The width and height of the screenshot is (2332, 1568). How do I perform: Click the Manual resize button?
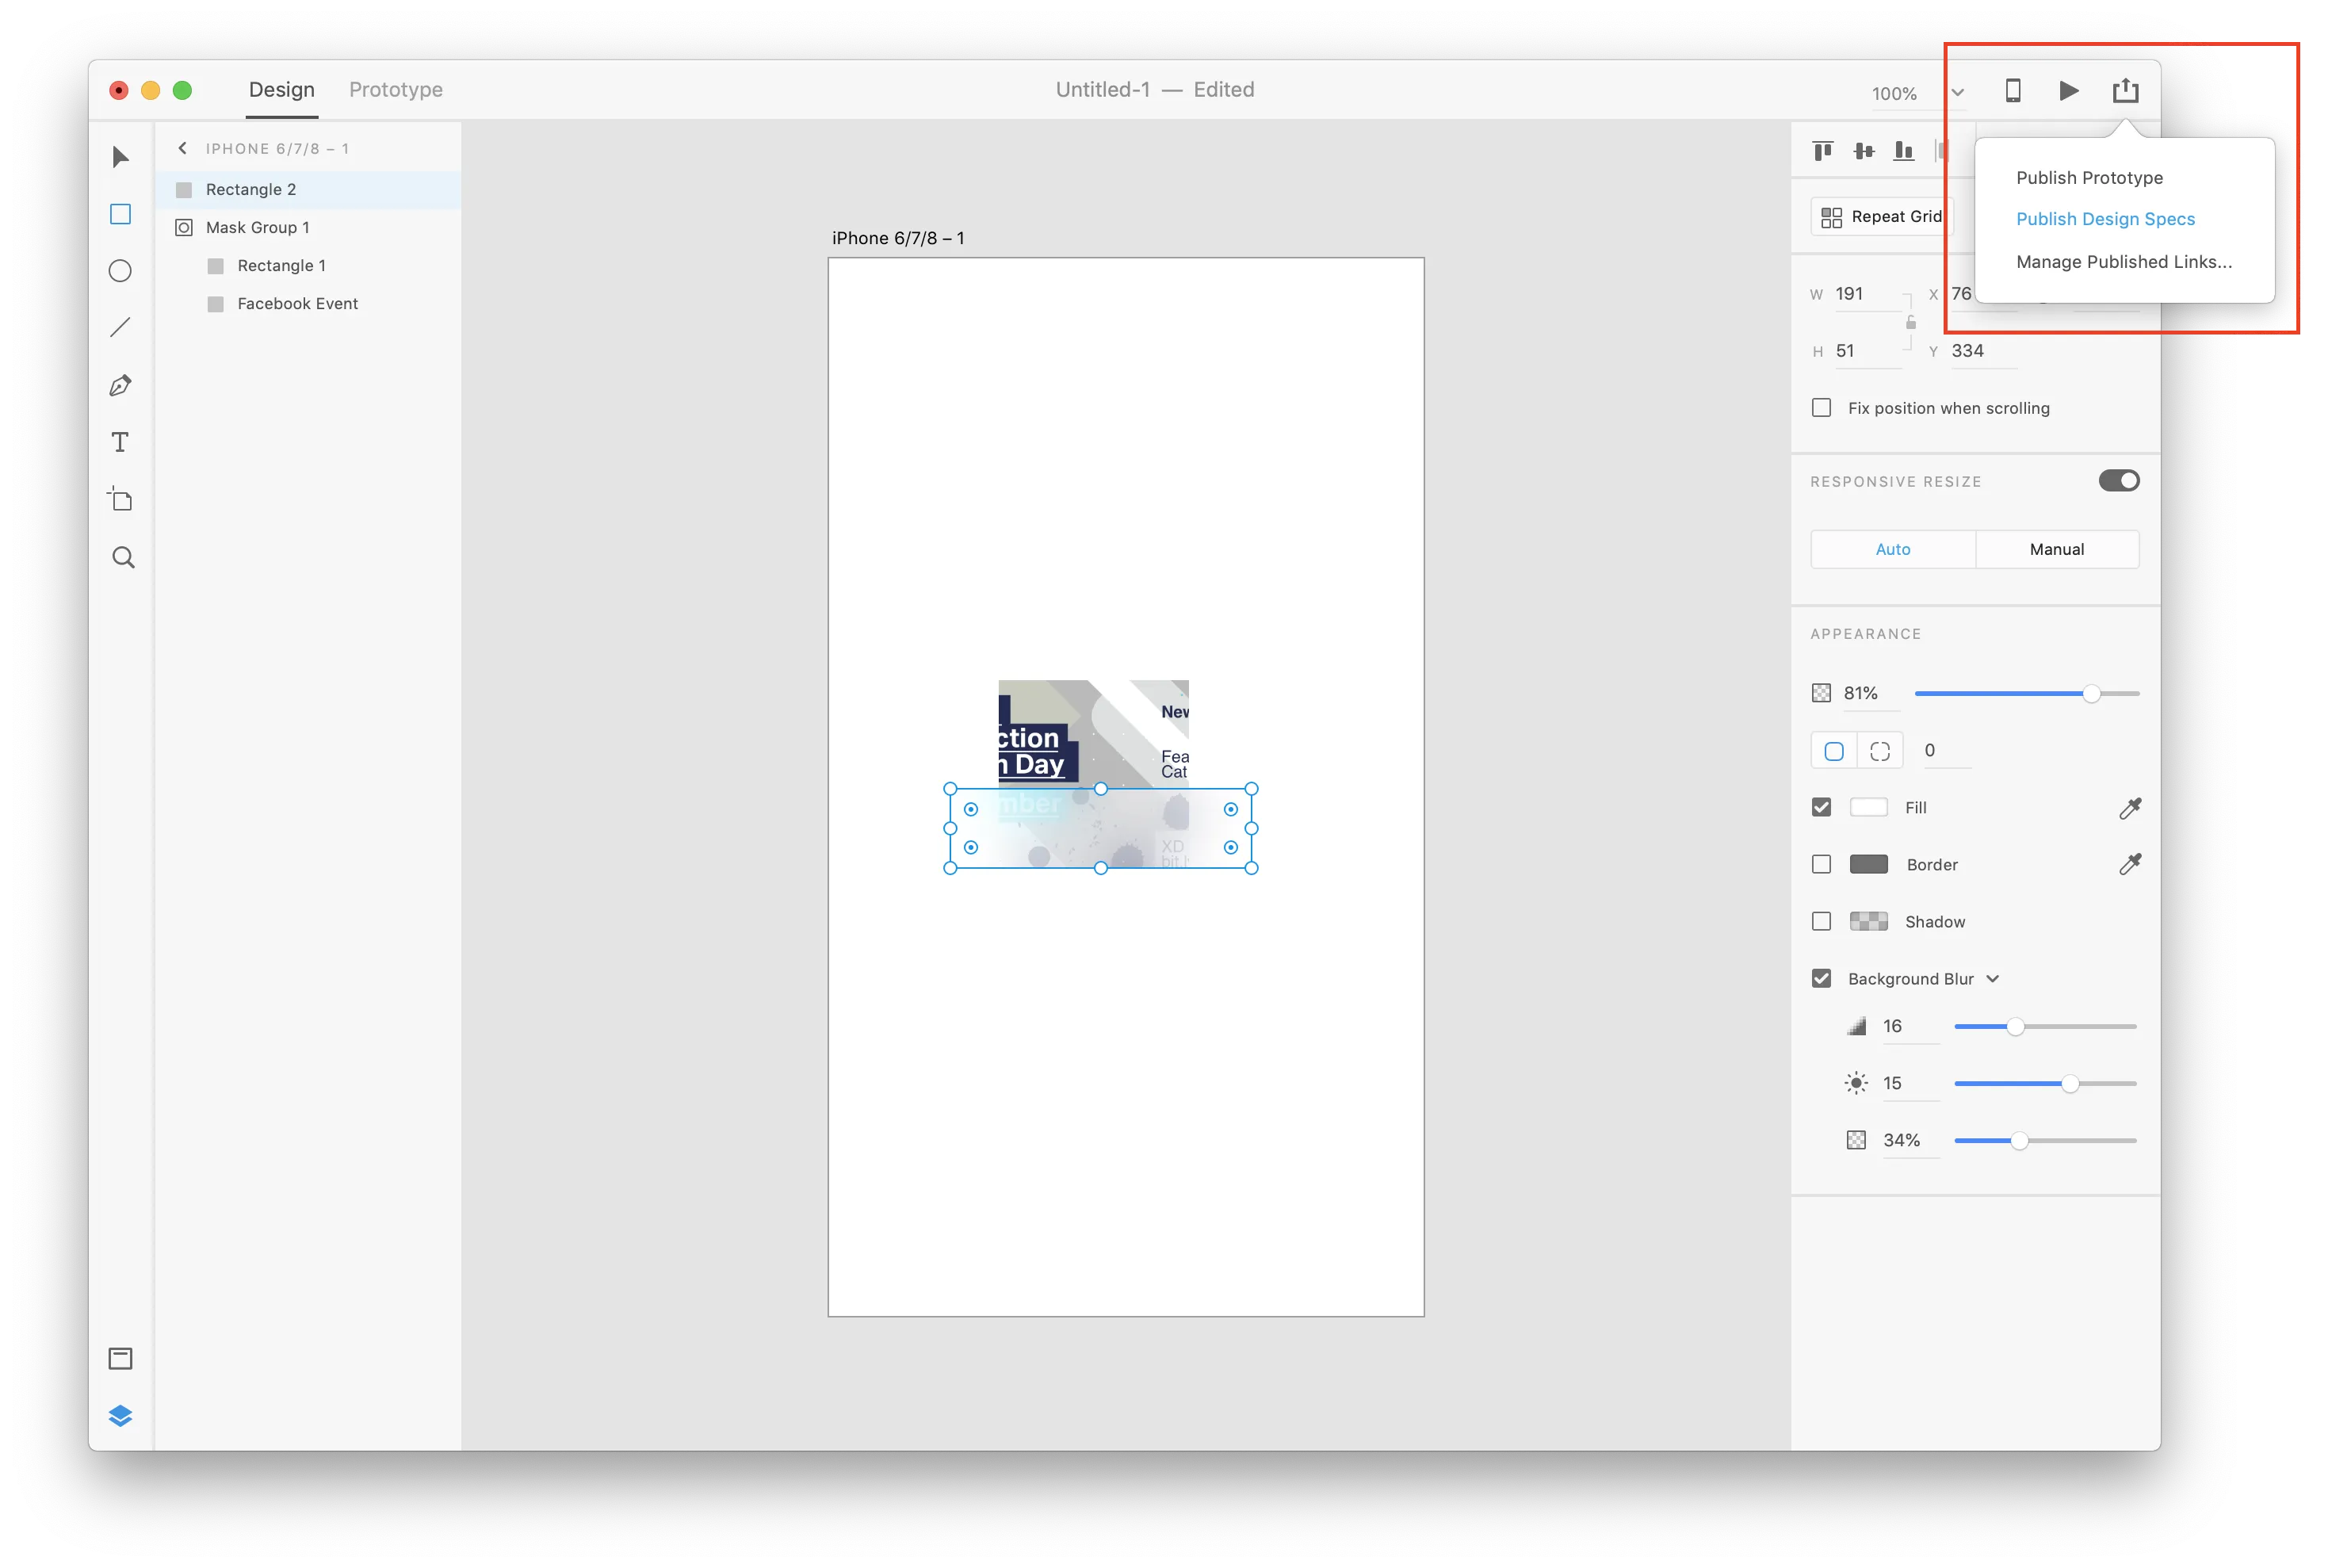coord(2056,549)
